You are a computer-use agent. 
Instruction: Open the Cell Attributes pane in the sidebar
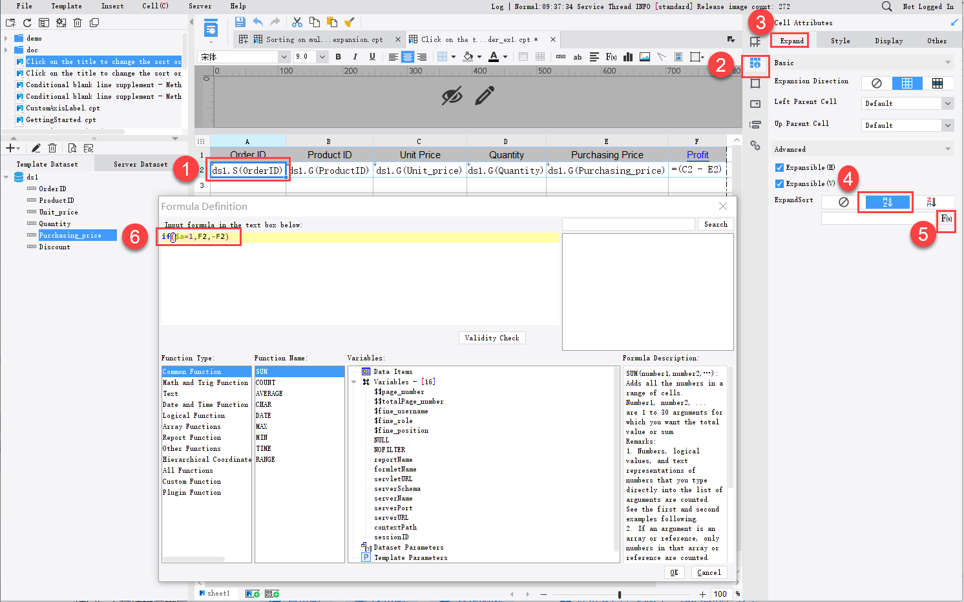pyautogui.click(x=755, y=63)
